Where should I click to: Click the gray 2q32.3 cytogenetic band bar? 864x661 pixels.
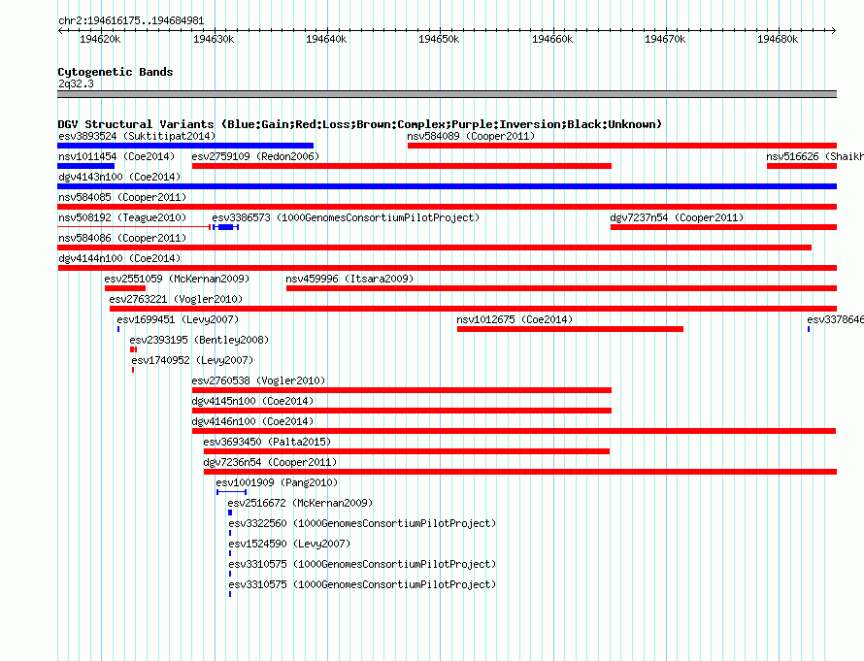[447, 94]
